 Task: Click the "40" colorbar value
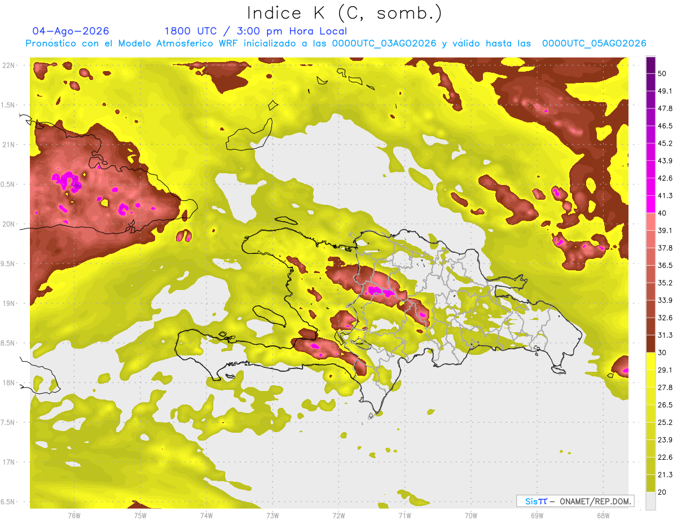[x=662, y=213]
